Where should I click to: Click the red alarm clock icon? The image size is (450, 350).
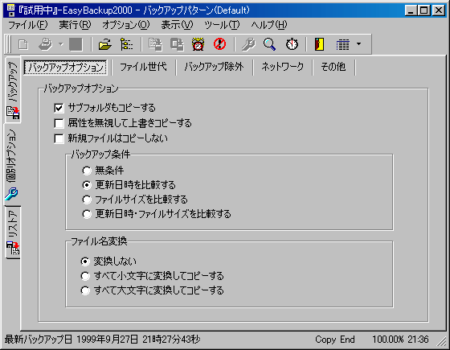coord(198,44)
